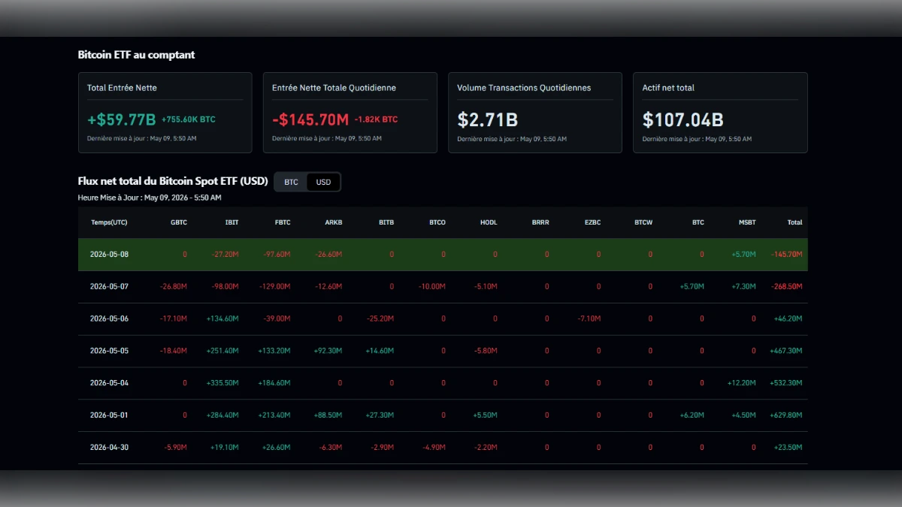The height and width of the screenshot is (507, 902).
Task: Click the 'Heure Mise à Jour' timestamp line
Action: [150, 198]
